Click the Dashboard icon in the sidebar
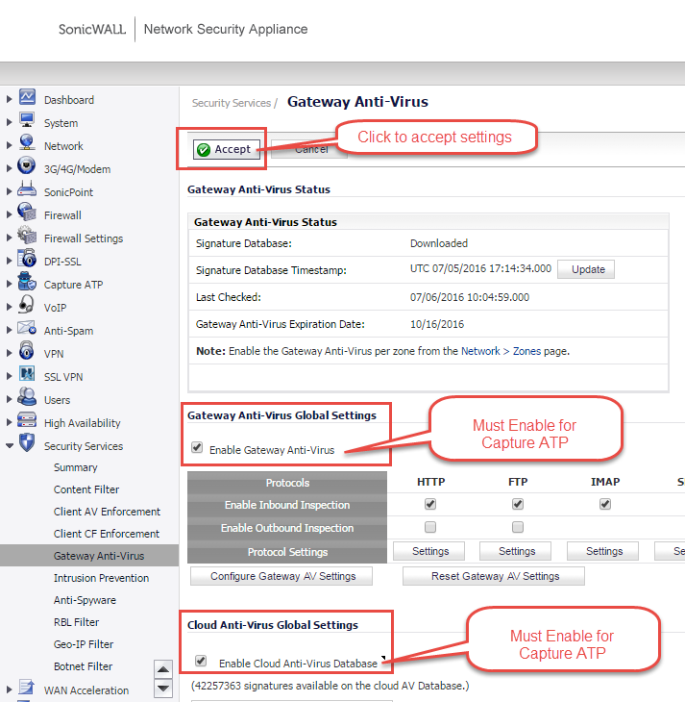 click(x=27, y=99)
